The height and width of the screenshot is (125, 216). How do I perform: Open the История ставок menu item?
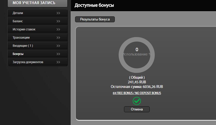37,29
